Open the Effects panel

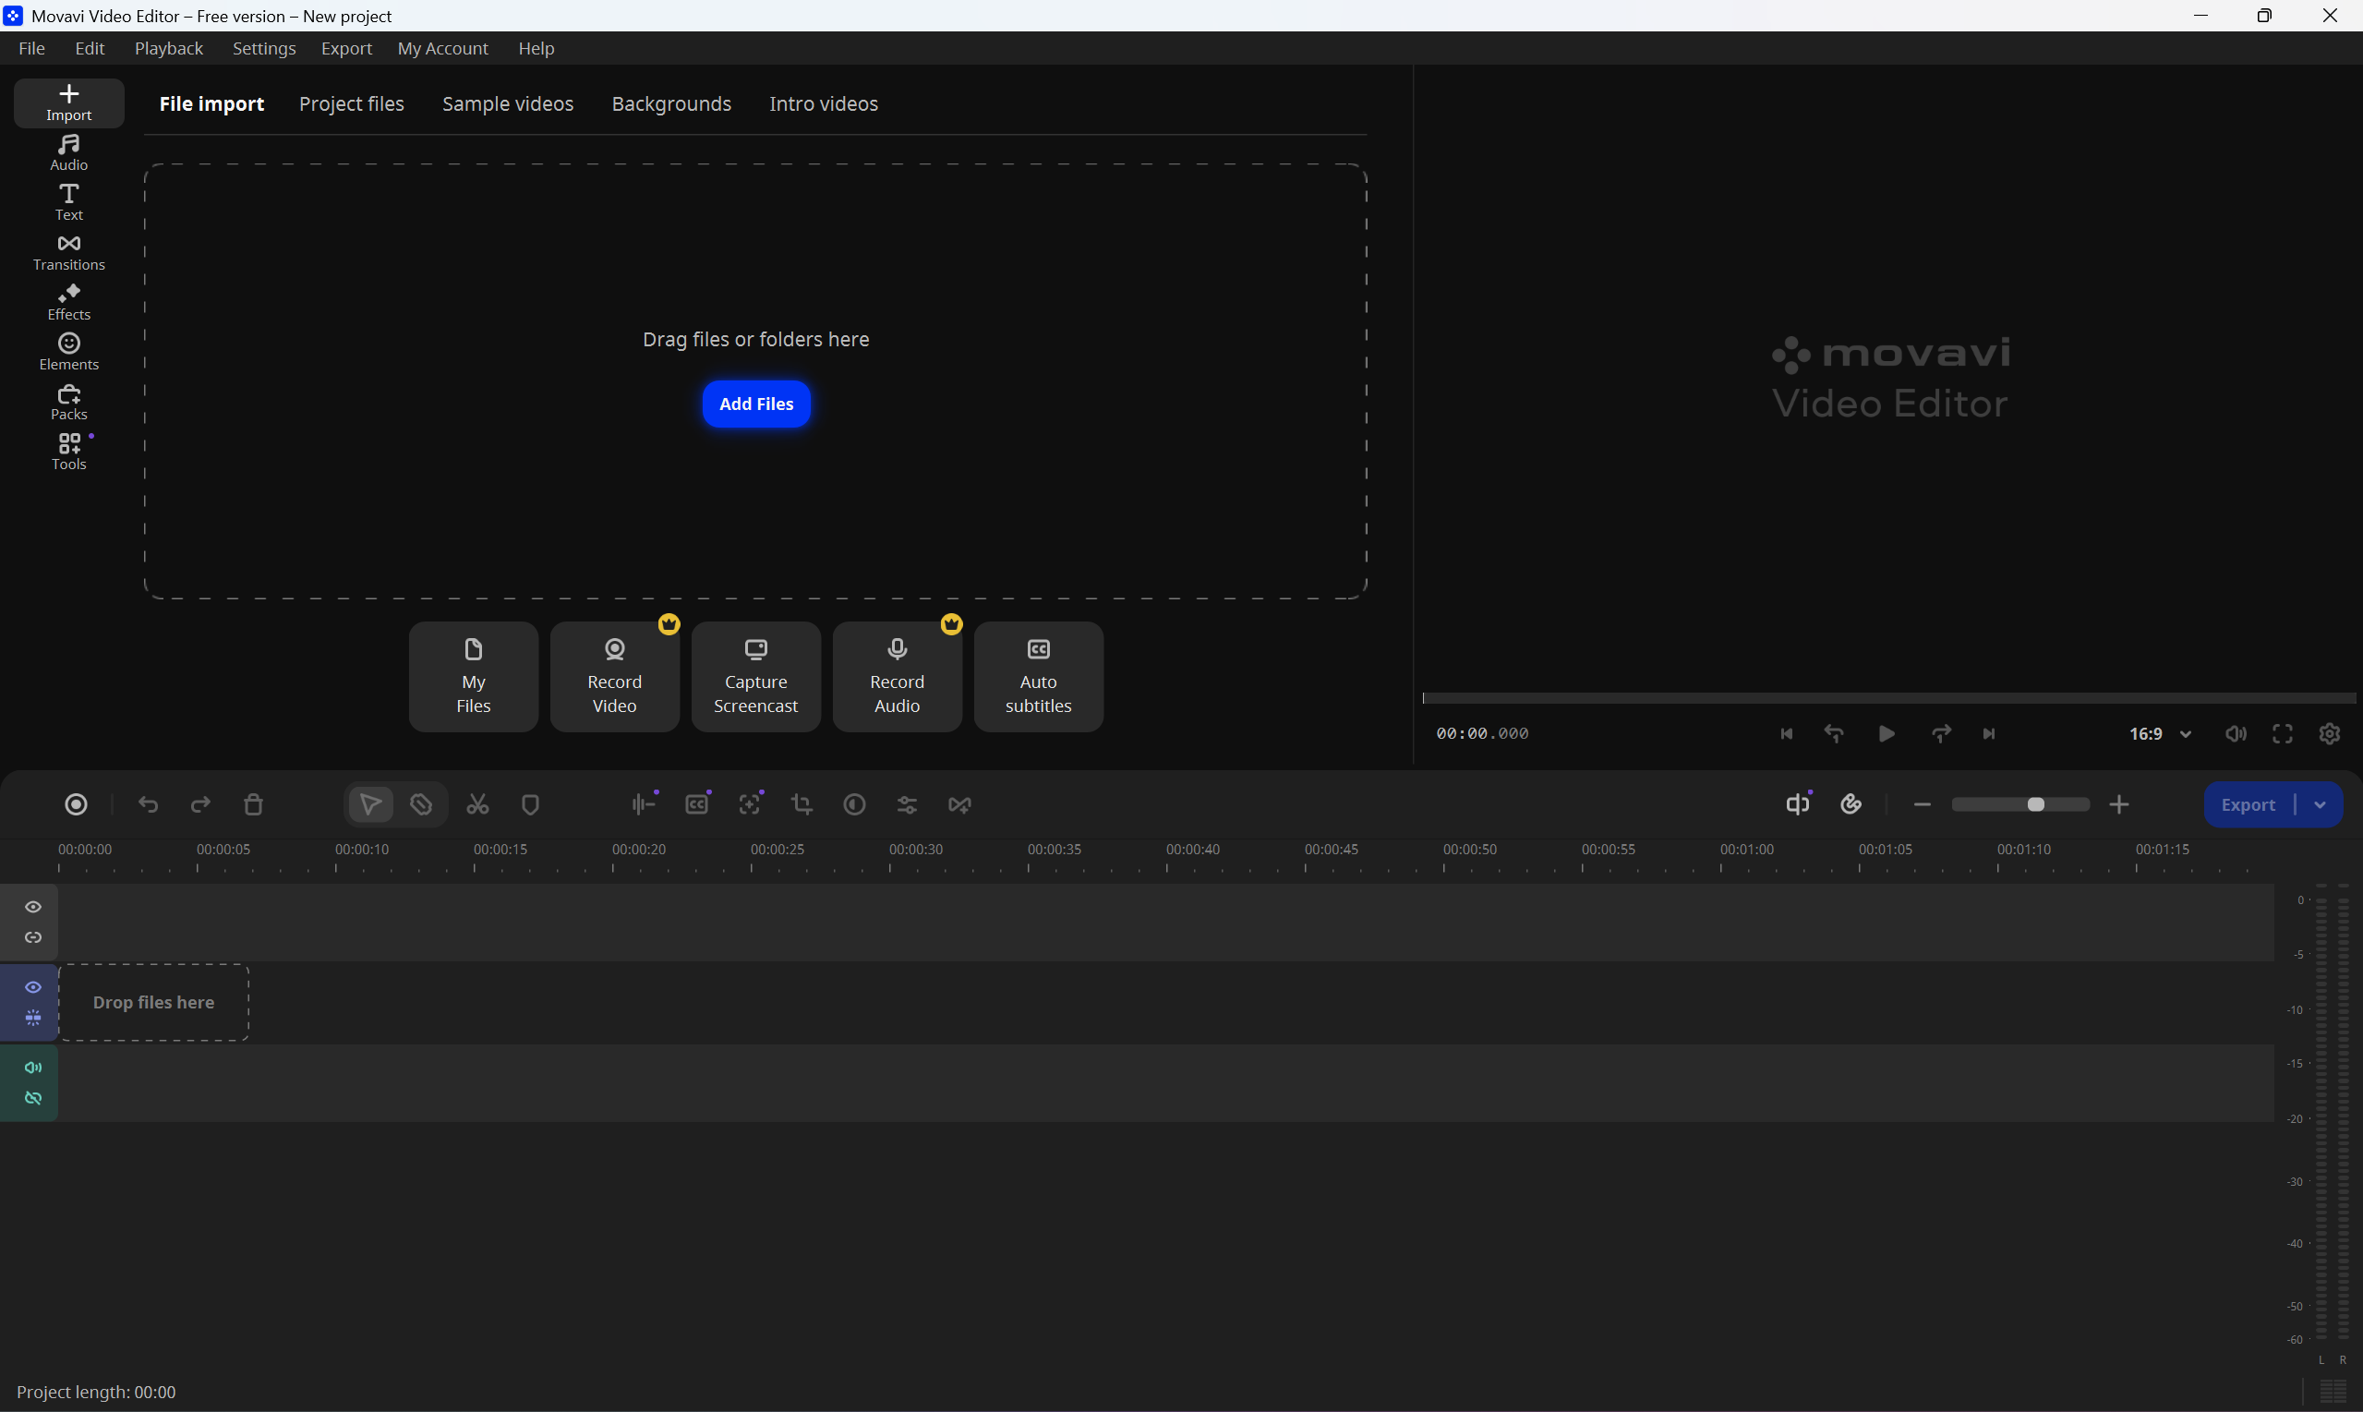pyautogui.click(x=68, y=302)
